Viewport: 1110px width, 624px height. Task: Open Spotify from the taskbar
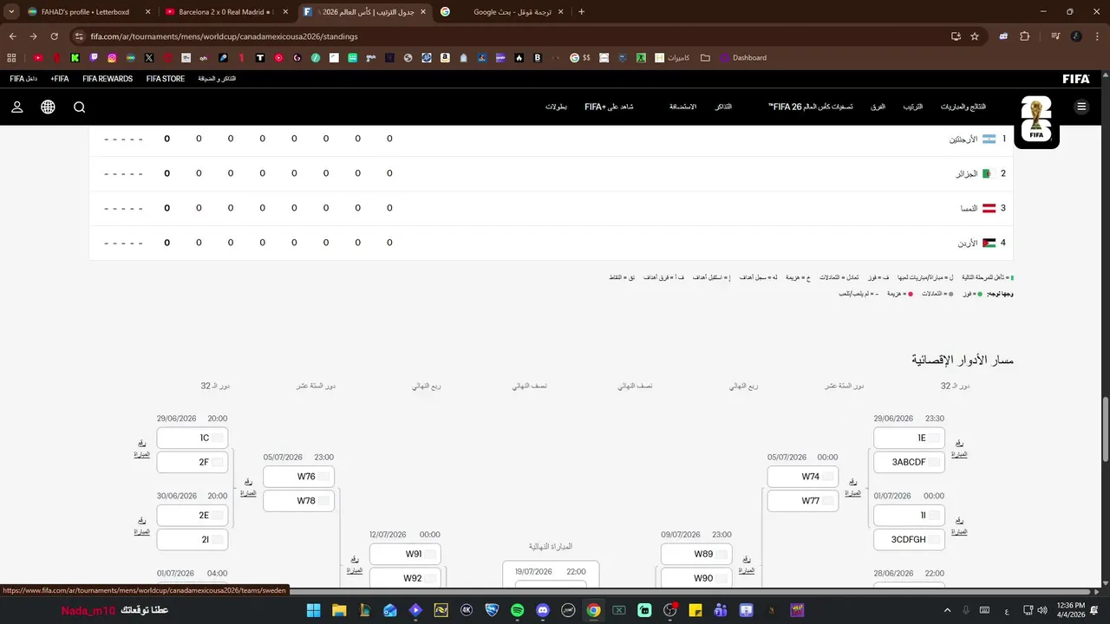pyautogui.click(x=518, y=610)
